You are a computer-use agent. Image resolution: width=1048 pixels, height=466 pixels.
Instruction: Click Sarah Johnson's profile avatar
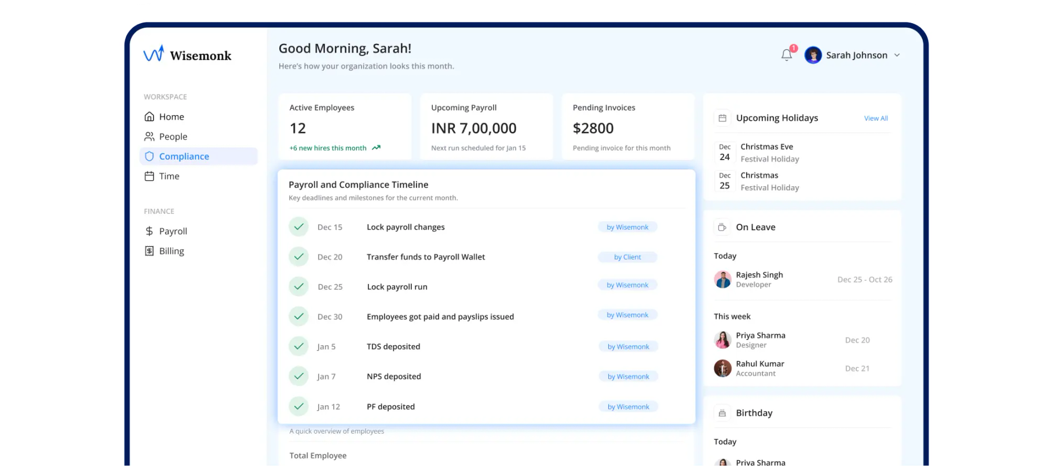click(813, 55)
